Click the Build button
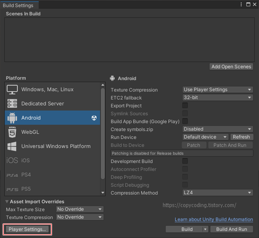The width and height of the screenshot is (259, 238). click(x=184, y=229)
